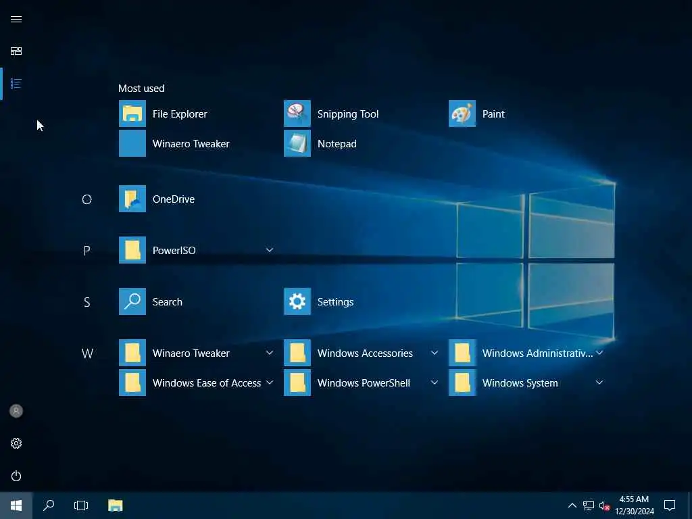Switch to pinned tiles view icon

pyautogui.click(x=16, y=51)
